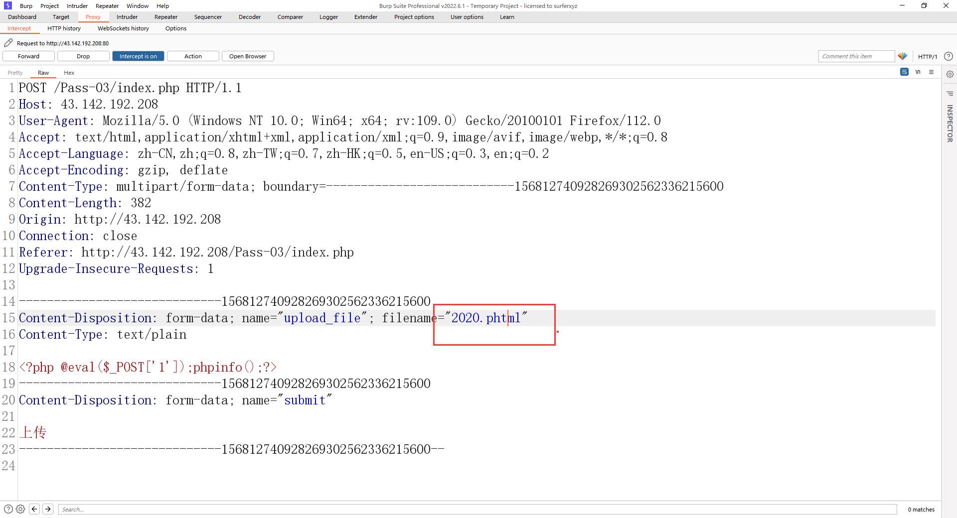Open the Repeater menu in menu bar
Screen dimensions: 957x518
(x=107, y=6)
